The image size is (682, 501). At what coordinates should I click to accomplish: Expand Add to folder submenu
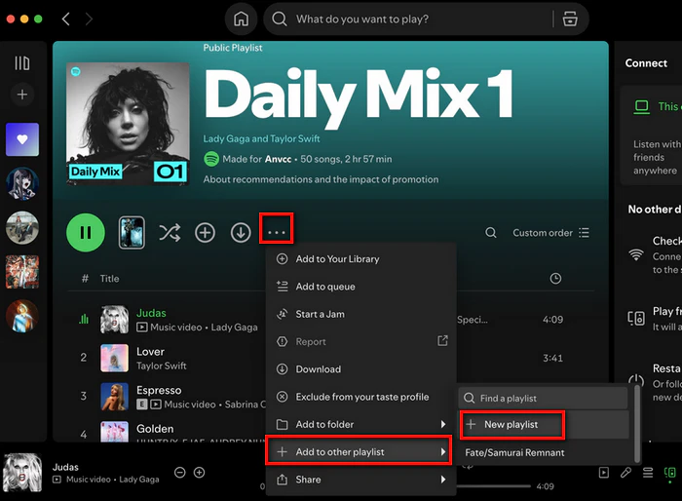pyautogui.click(x=361, y=424)
